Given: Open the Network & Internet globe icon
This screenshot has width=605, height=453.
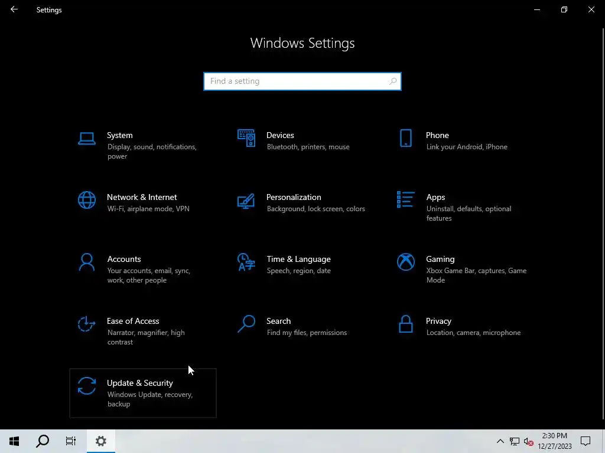Looking at the screenshot, I should click(86, 200).
